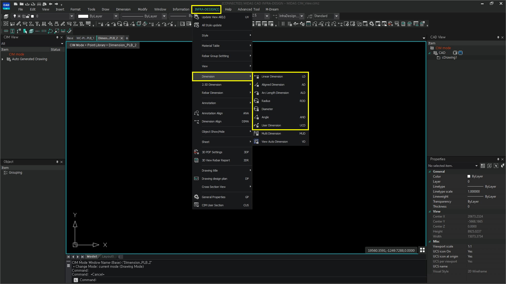Collapse the General section in Properties
The image size is (506, 284).
[430, 171]
